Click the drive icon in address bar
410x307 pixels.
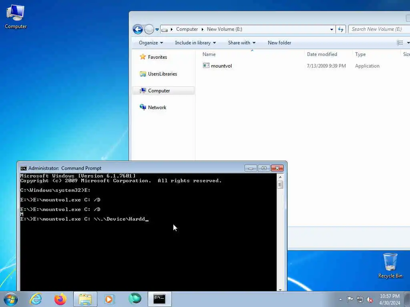point(165,30)
